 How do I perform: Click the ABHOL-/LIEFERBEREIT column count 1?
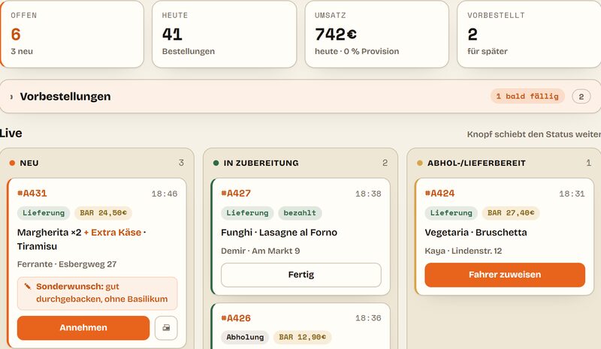coord(588,163)
